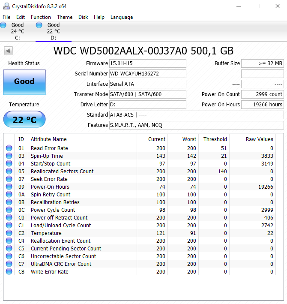Click 'Write Error Rate' attribute name

[50, 271]
